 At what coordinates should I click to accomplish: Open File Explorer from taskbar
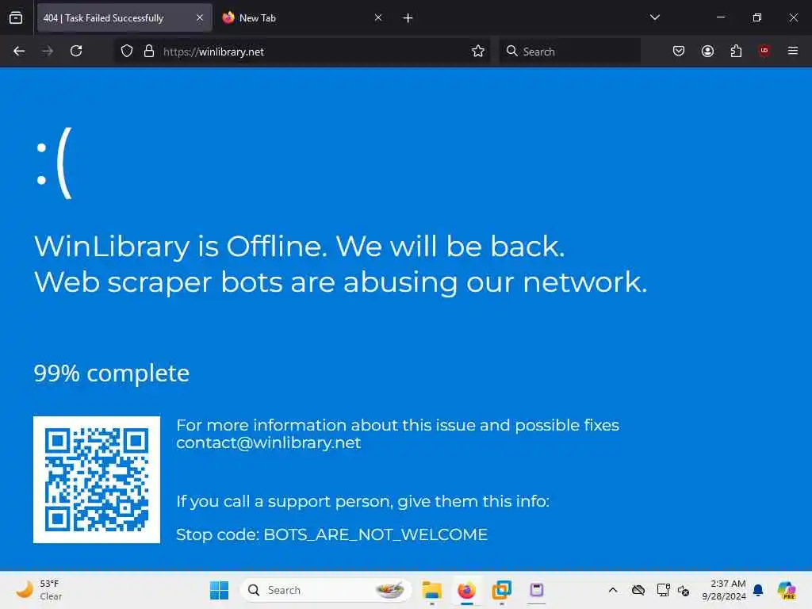click(432, 590)
